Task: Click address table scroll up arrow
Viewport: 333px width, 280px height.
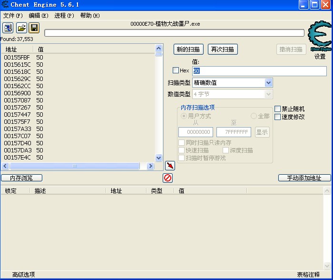Action: click(327, 190)
